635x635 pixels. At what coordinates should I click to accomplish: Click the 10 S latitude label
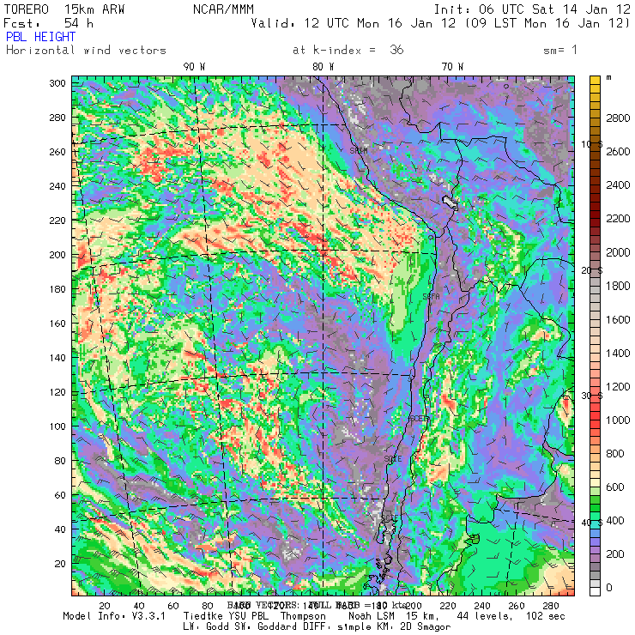592,144
